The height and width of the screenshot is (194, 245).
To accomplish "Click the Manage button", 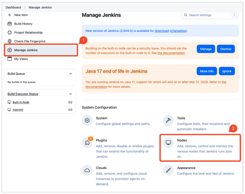I will pos(206,49).
